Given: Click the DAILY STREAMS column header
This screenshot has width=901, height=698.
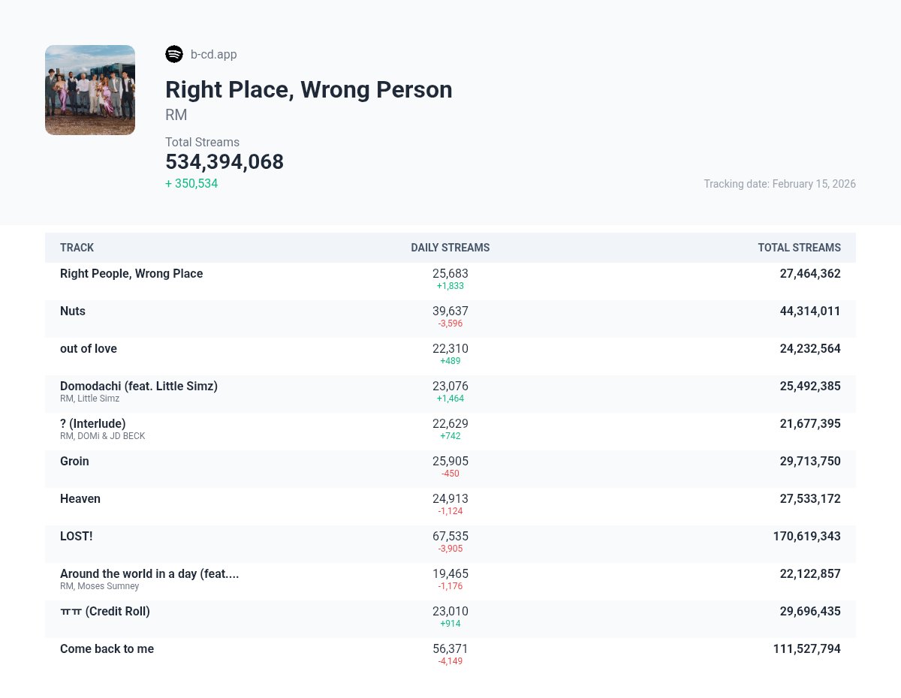Looking at the screenshot, I should pos(450,248).
